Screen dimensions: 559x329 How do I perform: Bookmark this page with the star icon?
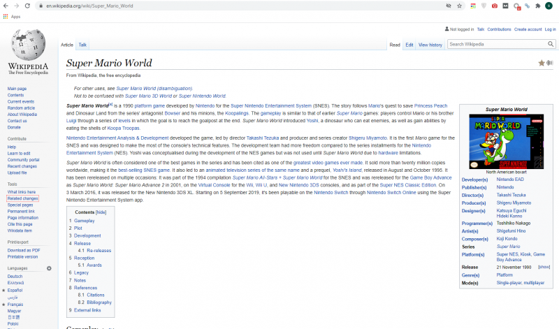click(x=459, y=6)
